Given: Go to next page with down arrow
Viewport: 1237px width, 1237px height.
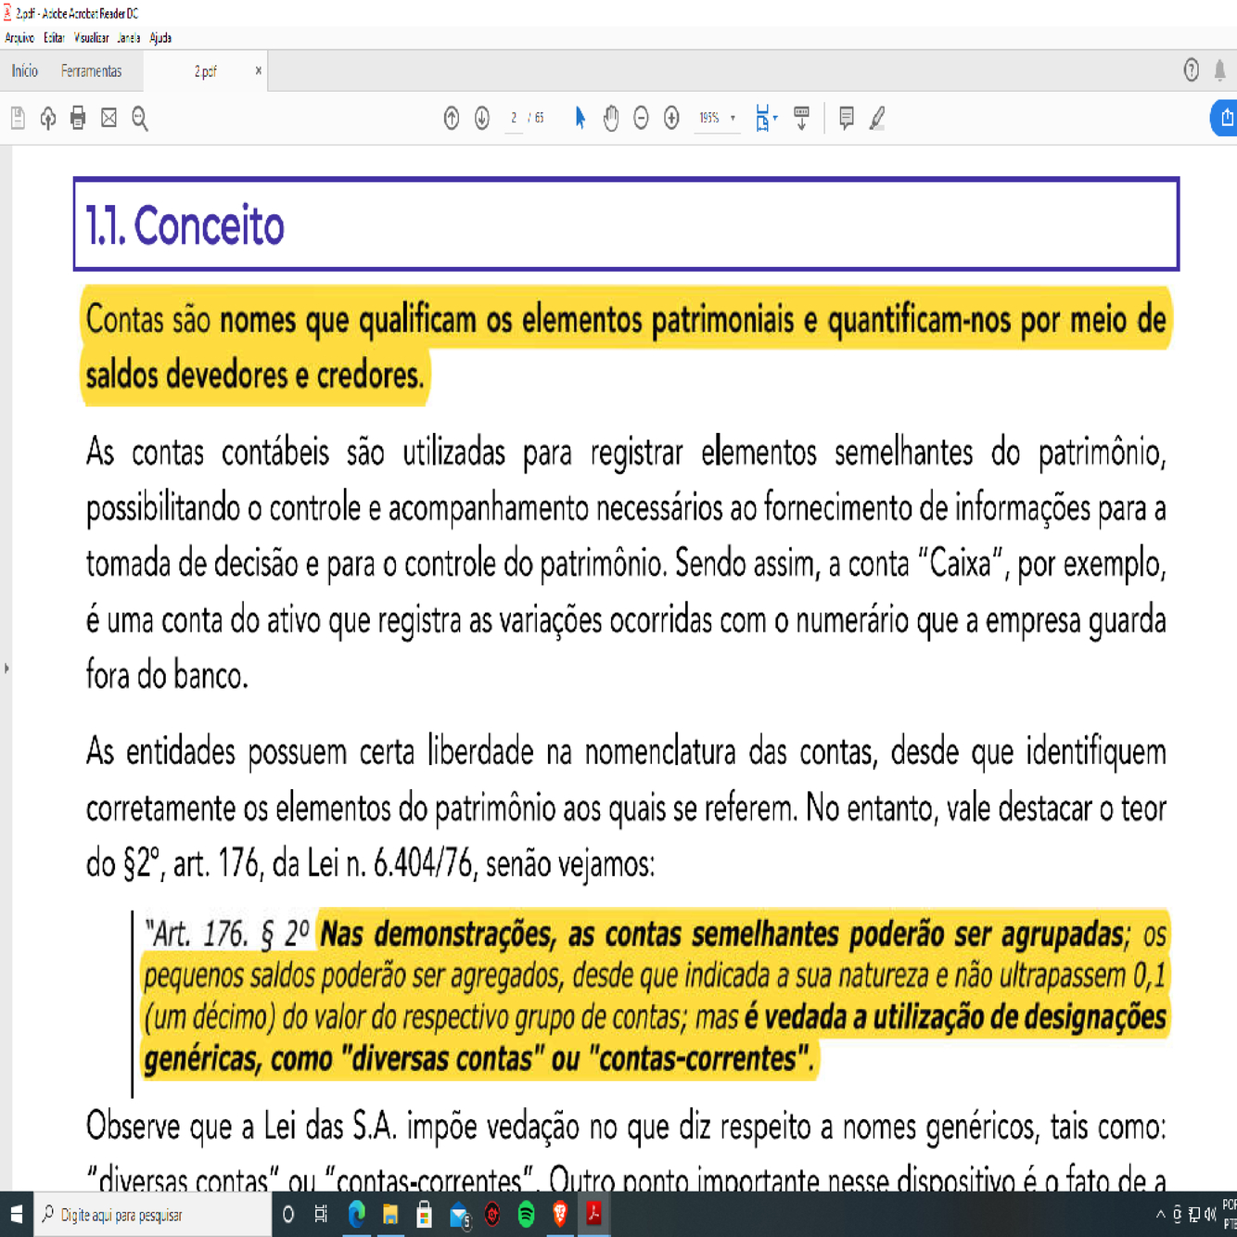Looking at the screenshot, I should (482, 118).
